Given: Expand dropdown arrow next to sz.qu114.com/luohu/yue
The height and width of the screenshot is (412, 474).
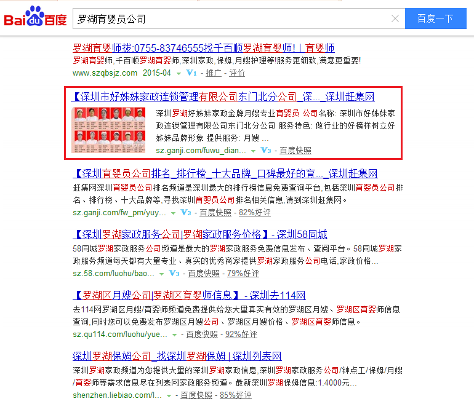Looking at the screenshot, I should (174, 335).
